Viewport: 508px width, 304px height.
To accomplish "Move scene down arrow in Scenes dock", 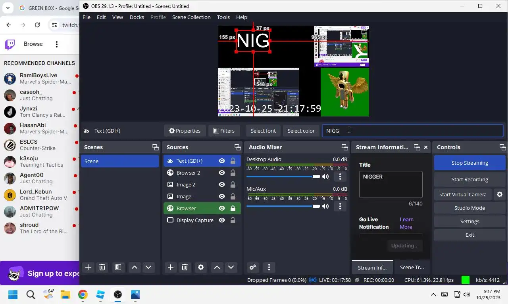I will (148, 267).
